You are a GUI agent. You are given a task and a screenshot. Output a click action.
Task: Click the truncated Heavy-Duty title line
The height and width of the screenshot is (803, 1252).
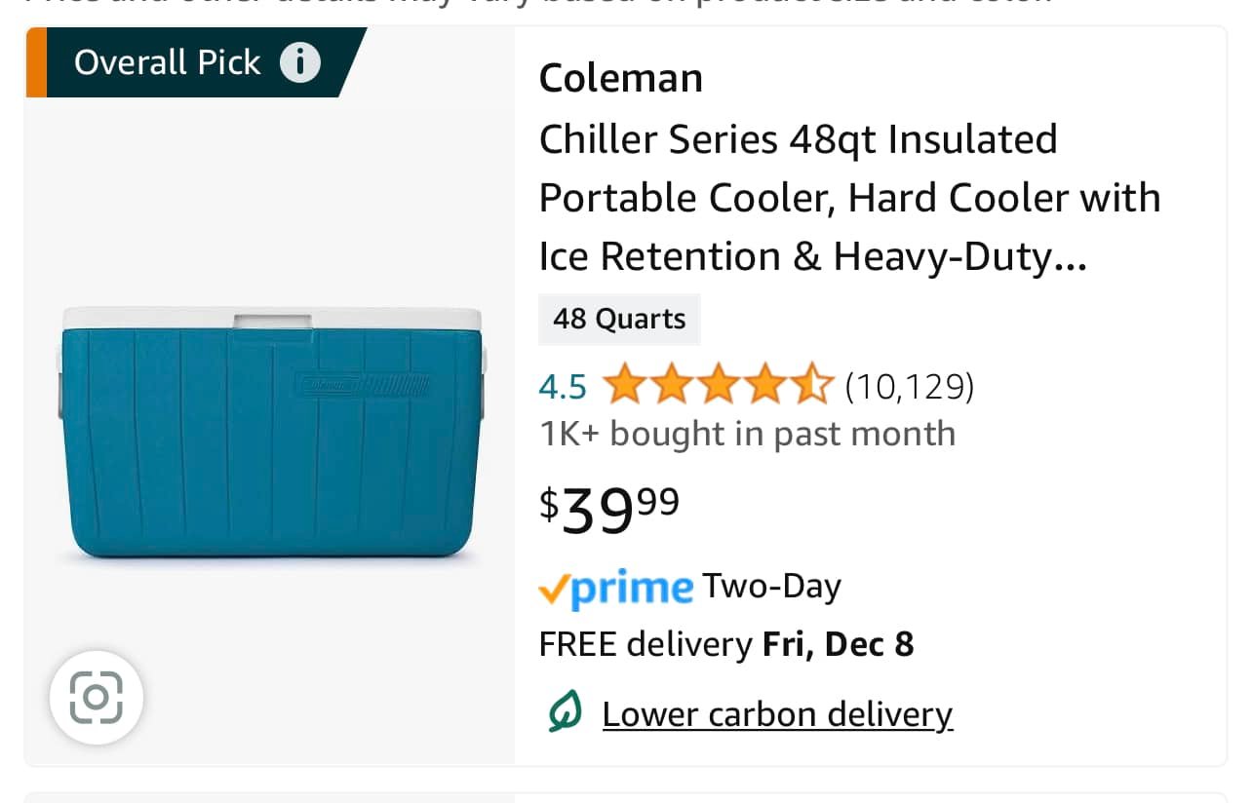tap(813, 256)
